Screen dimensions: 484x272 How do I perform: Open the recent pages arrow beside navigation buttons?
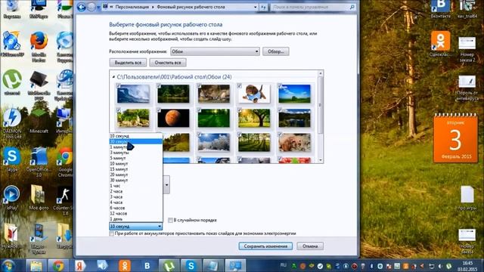99,7
